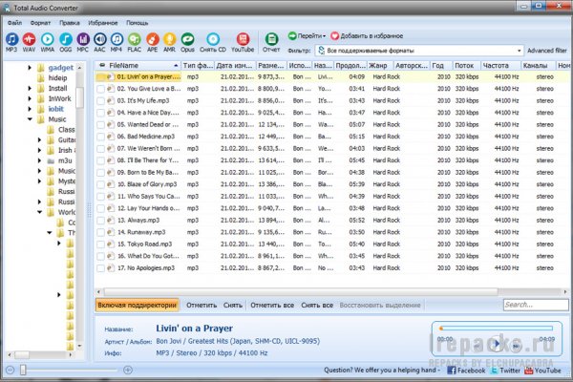573x382 pixels.
Task: Generate a report with Отчет icon
Action: pyautogui.click(x=271, y=42)
